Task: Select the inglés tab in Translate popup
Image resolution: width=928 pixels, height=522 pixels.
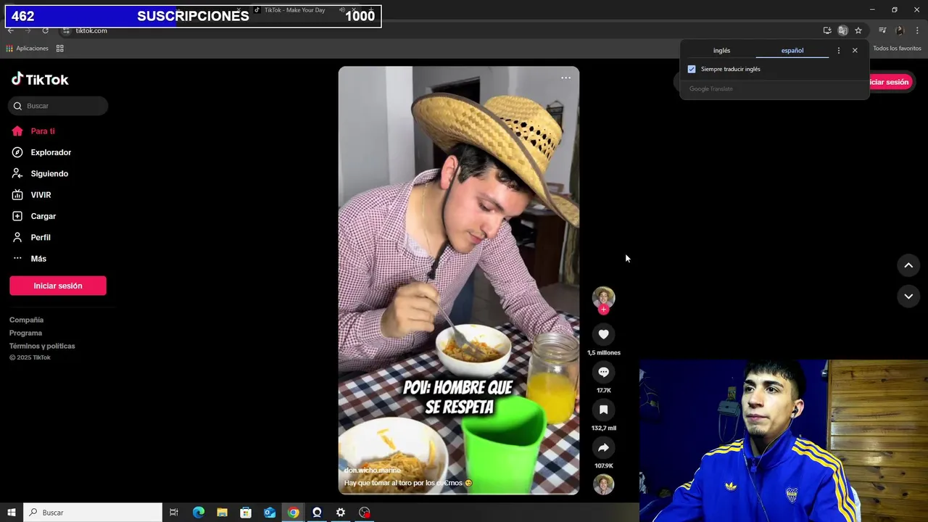Action: 721,51
